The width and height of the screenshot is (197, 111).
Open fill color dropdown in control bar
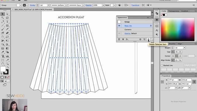[x=21, y=5]
